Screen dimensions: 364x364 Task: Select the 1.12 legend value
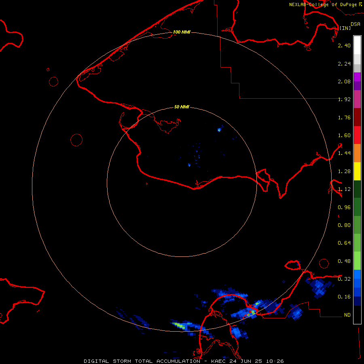tap(344, 189)
